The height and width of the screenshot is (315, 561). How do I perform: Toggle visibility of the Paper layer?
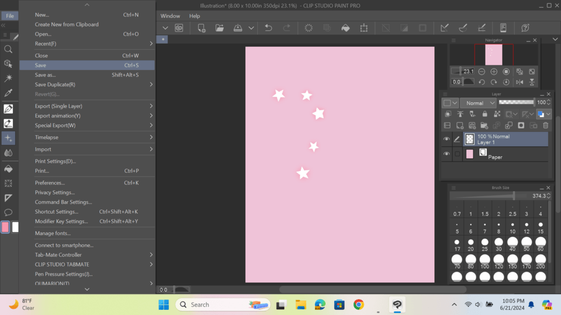[x=446, y=155]
